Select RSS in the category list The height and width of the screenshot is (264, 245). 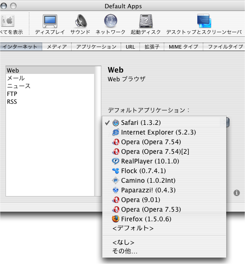[x=50, y=101]
